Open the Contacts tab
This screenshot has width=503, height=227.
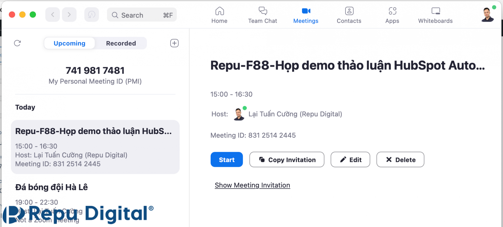tap(349, 15)
